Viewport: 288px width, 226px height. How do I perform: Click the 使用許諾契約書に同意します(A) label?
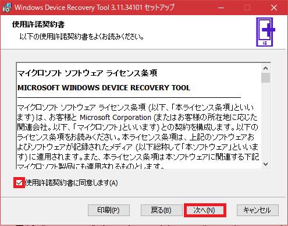point(72,183)
